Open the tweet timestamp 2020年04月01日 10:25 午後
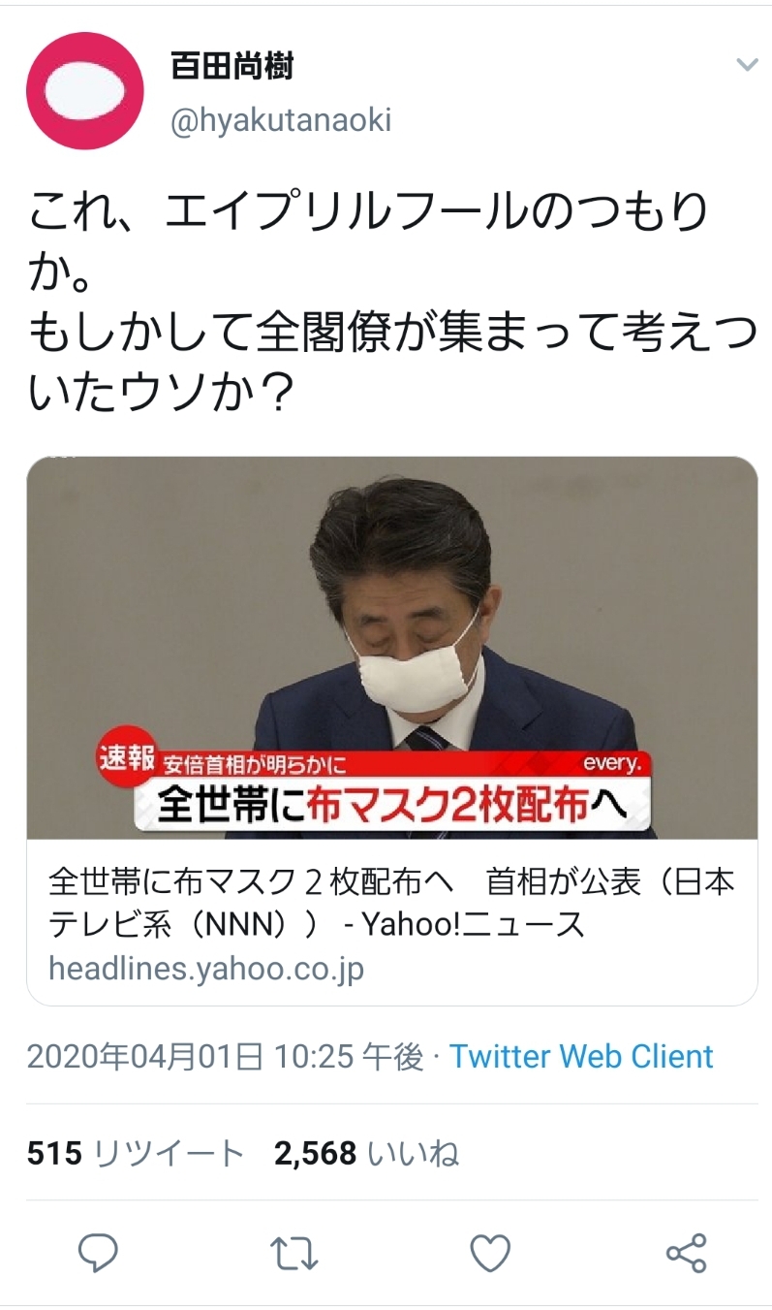The height and width of the screenshot is (1310, 772). (x=225, y=1056)
